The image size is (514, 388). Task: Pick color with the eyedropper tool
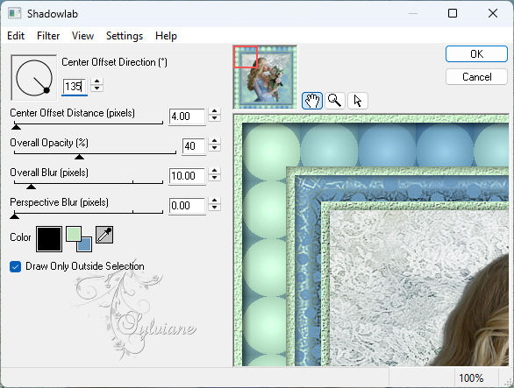pyautogui.click(x=104, y=235)
